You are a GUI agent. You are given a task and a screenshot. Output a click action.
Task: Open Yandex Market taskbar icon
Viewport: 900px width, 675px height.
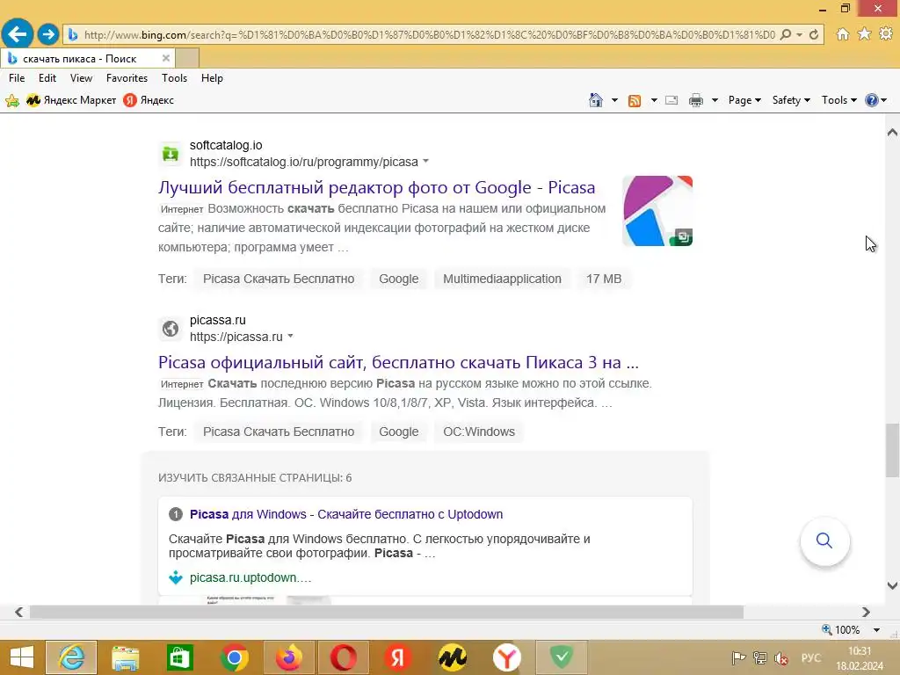(453, 657)
